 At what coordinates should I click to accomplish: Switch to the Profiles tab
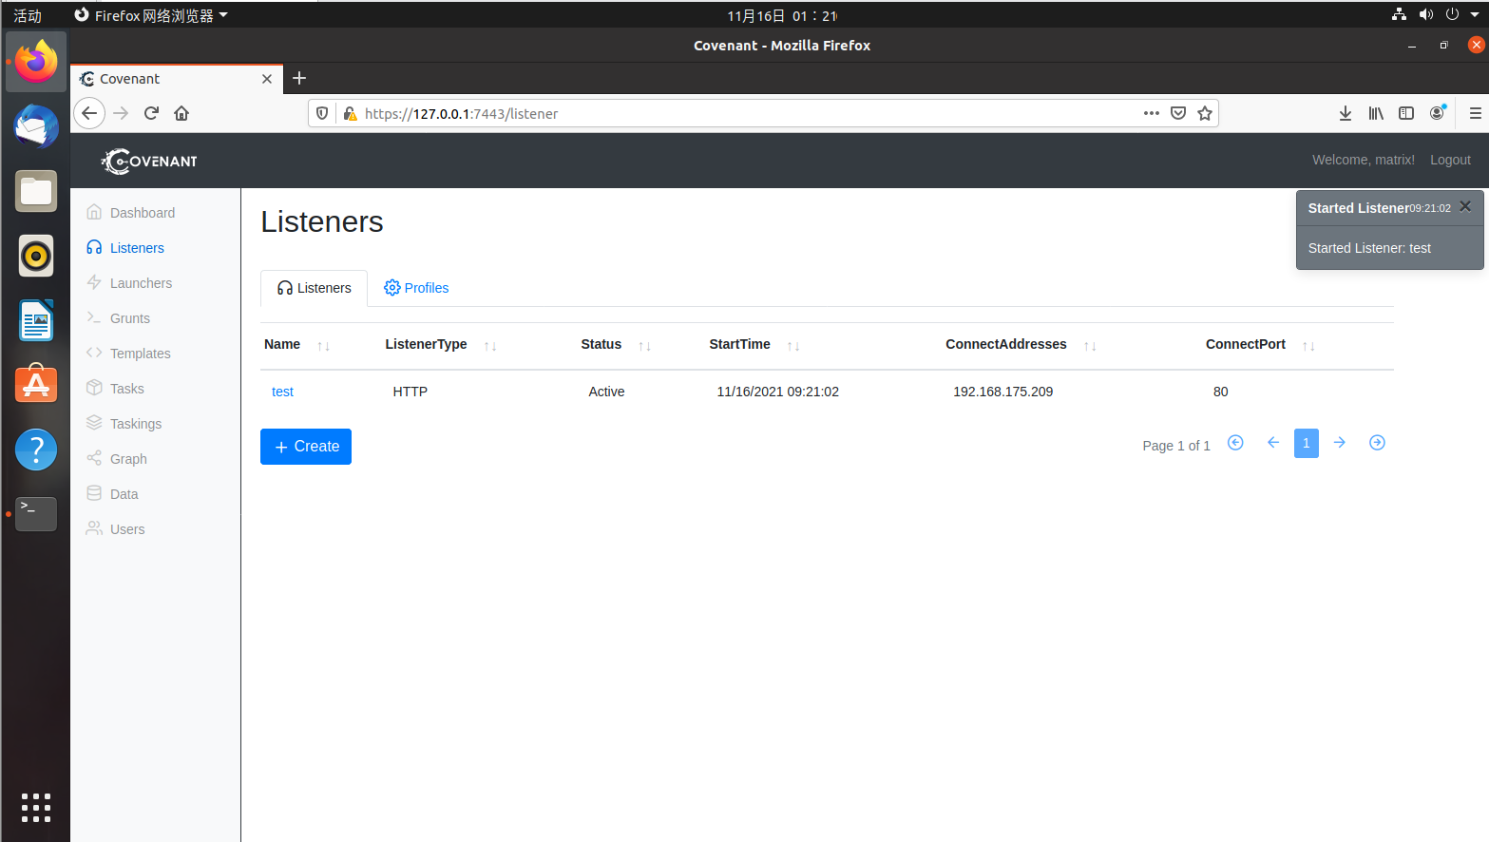click(416, 288)
